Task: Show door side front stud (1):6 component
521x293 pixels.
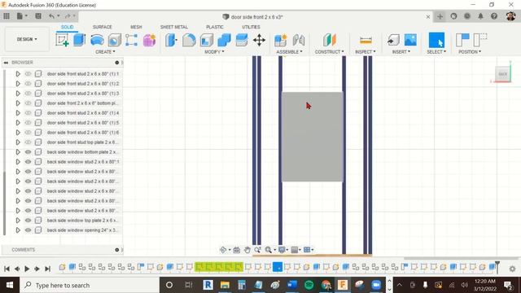Action: tap(28, 133)
